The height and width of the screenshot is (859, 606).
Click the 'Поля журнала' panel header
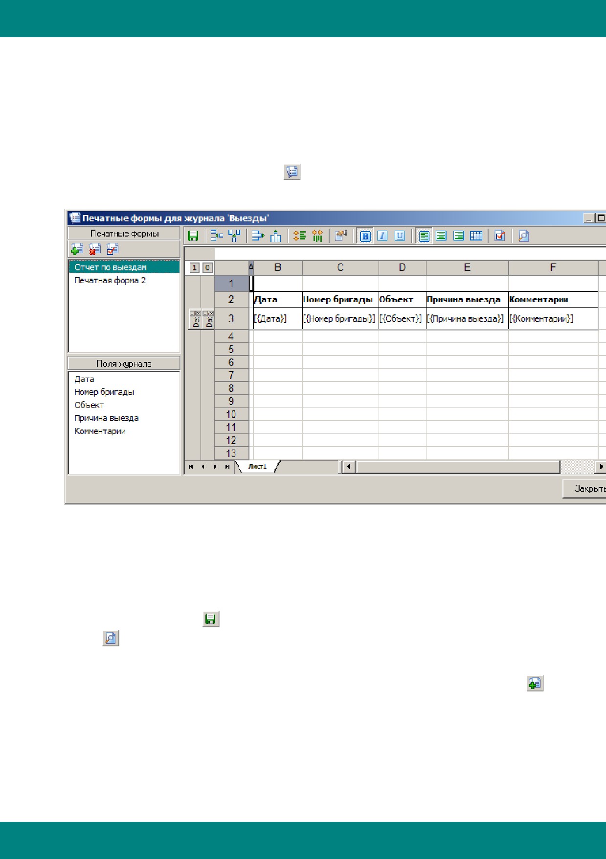[x=124, y=363]
